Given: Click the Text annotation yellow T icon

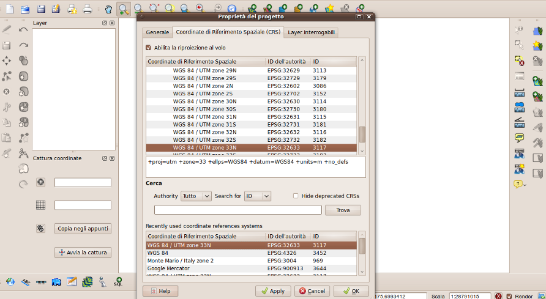Looking at the screenshot, I should point(518,184).
